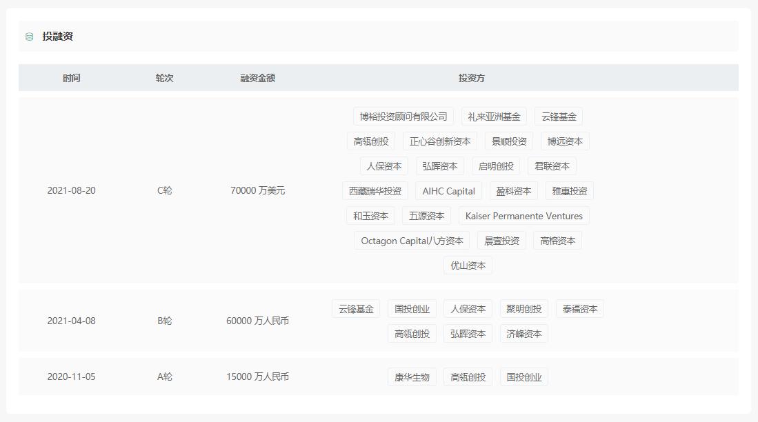Open investor tag 博裕投资顾问有限公司

pyautogui.click(x=403, y=117)
